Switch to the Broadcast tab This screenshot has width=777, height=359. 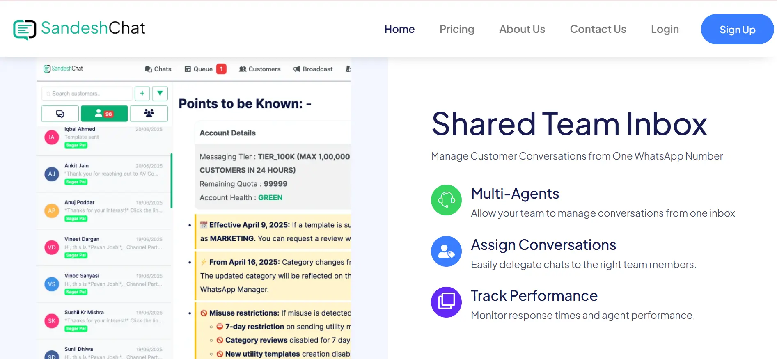tap(313, 69)
